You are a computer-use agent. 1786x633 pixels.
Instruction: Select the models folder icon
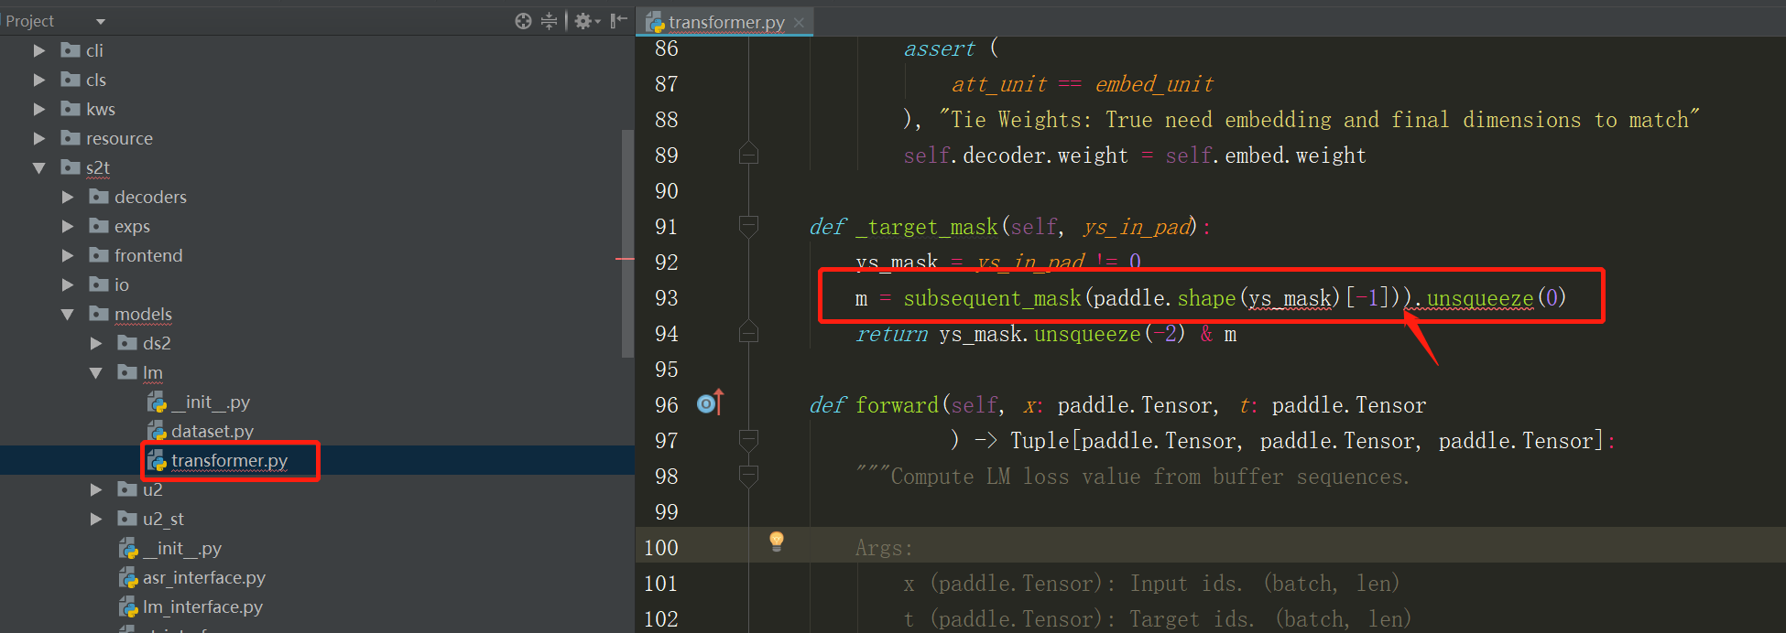click(99, 313)
